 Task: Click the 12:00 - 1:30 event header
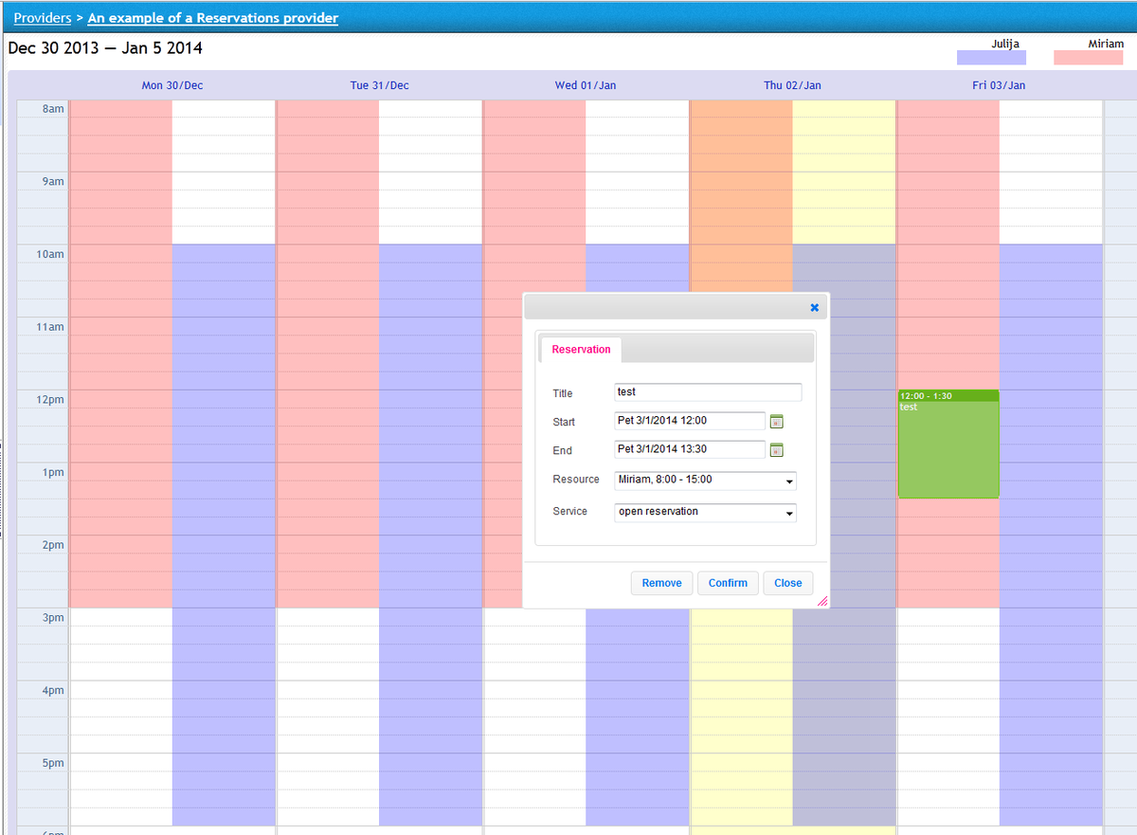coord(948,395)
